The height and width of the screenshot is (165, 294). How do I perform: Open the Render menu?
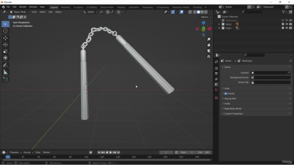pyautogui.click(x=23, y=7)
